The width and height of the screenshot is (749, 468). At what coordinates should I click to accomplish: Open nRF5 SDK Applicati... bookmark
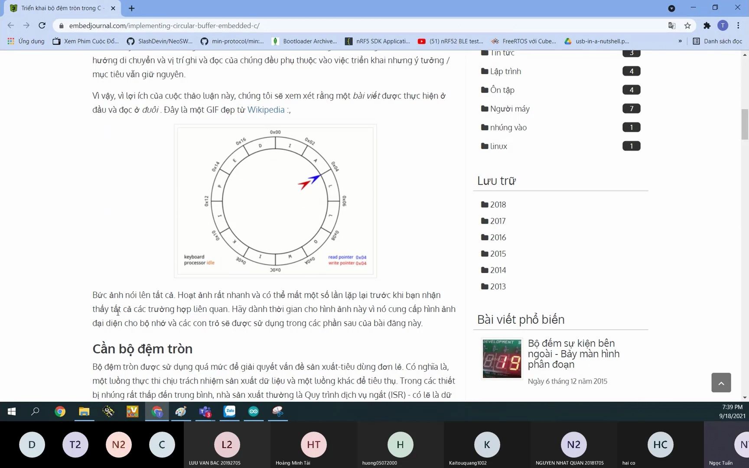378,41
